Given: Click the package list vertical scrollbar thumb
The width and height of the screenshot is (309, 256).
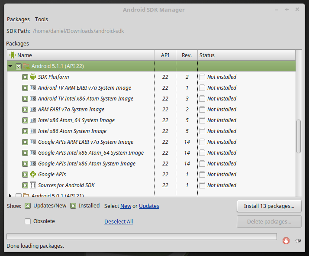Looking at the screenshot, I should (299, 136).
